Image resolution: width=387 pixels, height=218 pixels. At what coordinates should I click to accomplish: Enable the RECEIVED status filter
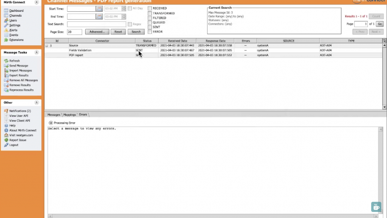coord(150,8)
